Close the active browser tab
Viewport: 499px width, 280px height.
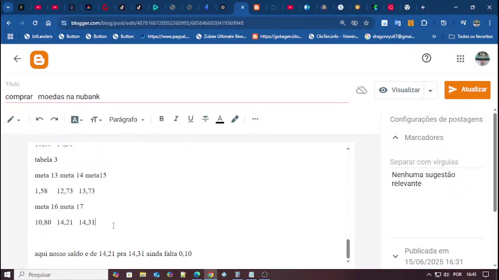(x=242, y=7)
